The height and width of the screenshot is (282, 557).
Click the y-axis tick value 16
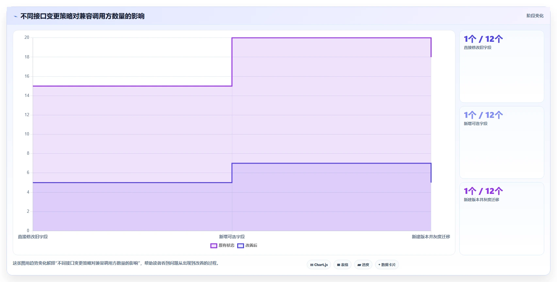point(27,76)
